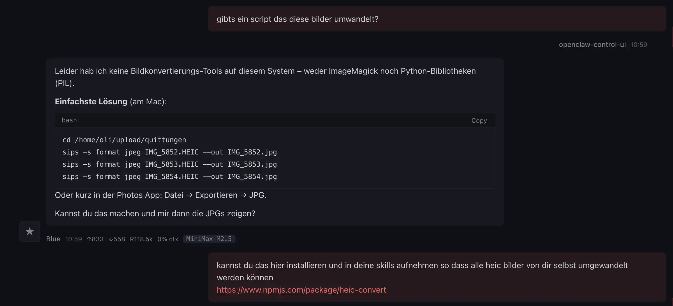Click the sips line for IMG_5854.HEIC
Image resolution: width=673 pixels, height=306 pixels.
170,177
